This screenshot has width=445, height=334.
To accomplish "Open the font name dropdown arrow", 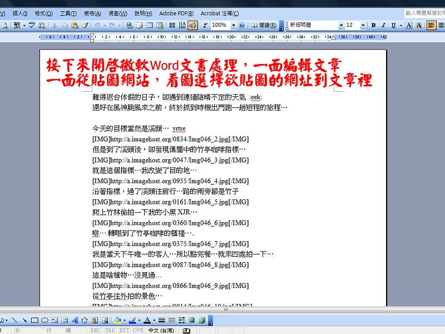I will (341, 25).
